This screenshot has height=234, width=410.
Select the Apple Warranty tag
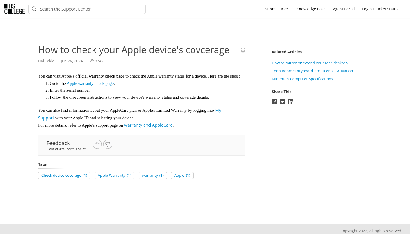pos(115,175)
